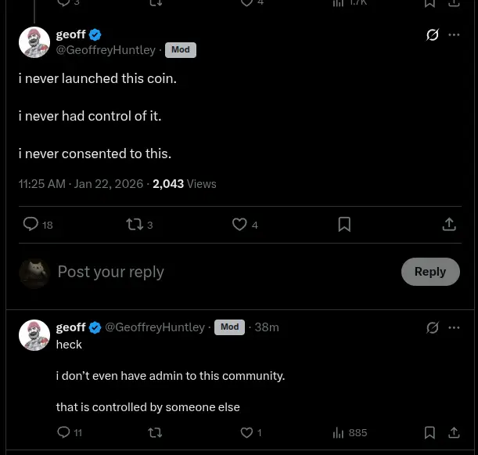Viewport: 478px width, 455px height.
Task: View analytics for the 'heck' reply
Action: pyautogui.click(x=339, y=432)
